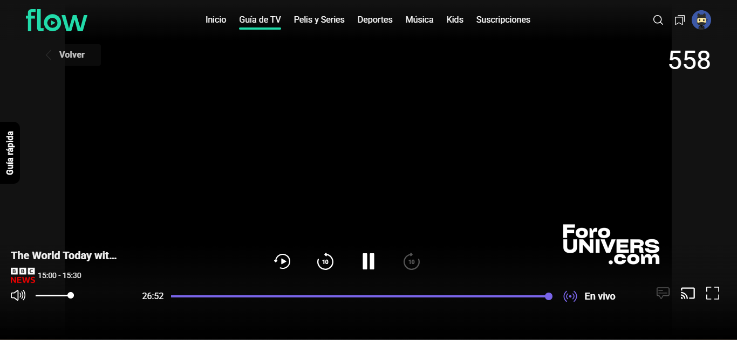The width and height of the screenshot is (737, 340).
Task: Switch to the Deportes tab
Action: 375,19
